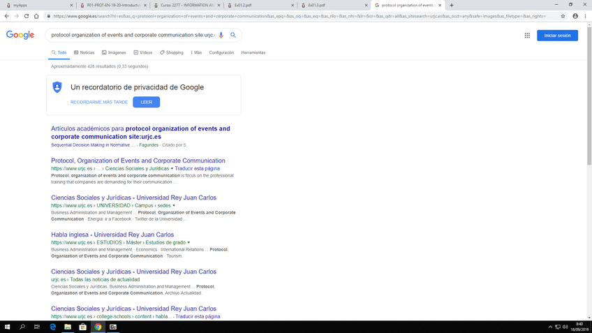Click Traducir esta página for first result
This screenshot has width=592, height=333.
click(x=197, y=168)
